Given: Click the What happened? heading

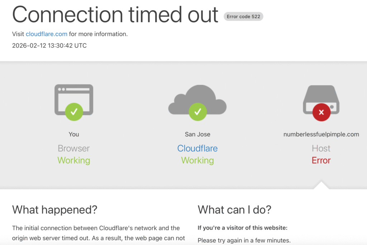Looking at the screenshot, I should [55, 210].
